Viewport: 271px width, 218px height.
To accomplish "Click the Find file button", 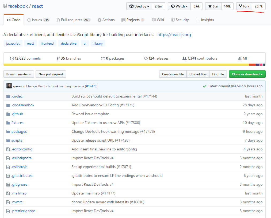I will pyautogui.click(x=218, y=74).
